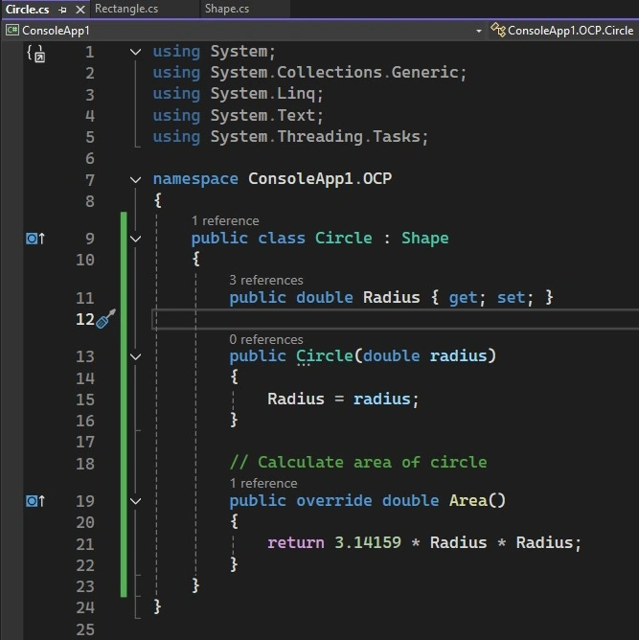639x640 pixels.
Task: Click 'System.Linq' on line 3
Action: click(262, 94)
